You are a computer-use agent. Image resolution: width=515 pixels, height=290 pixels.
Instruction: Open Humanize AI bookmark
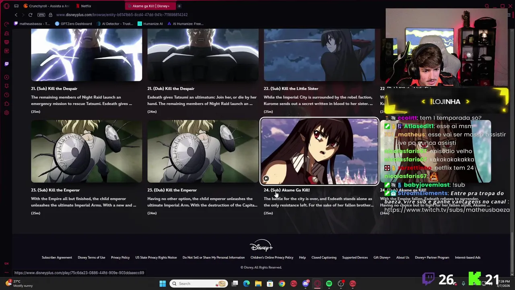150,24
